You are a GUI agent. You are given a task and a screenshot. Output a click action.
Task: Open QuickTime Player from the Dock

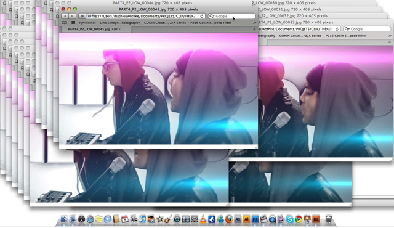coord(272,219)
